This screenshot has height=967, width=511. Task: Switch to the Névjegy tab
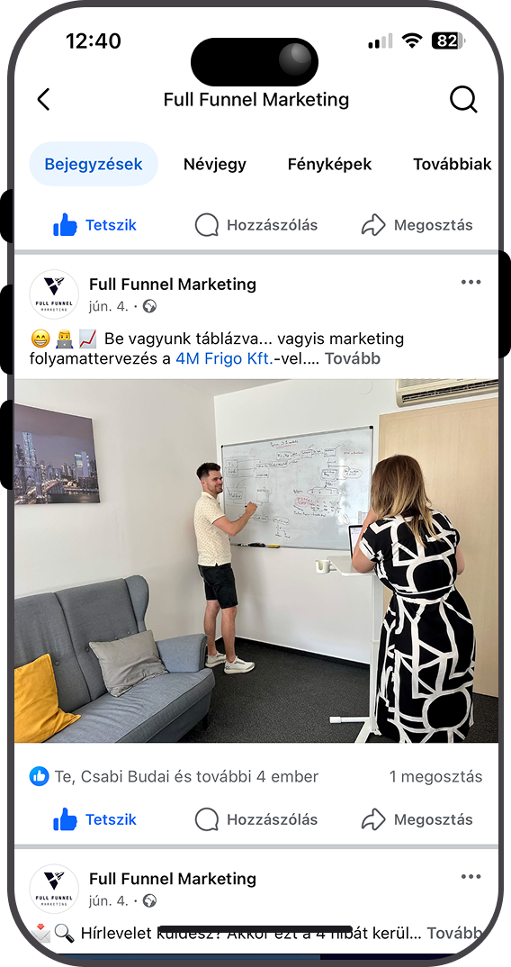214,164
